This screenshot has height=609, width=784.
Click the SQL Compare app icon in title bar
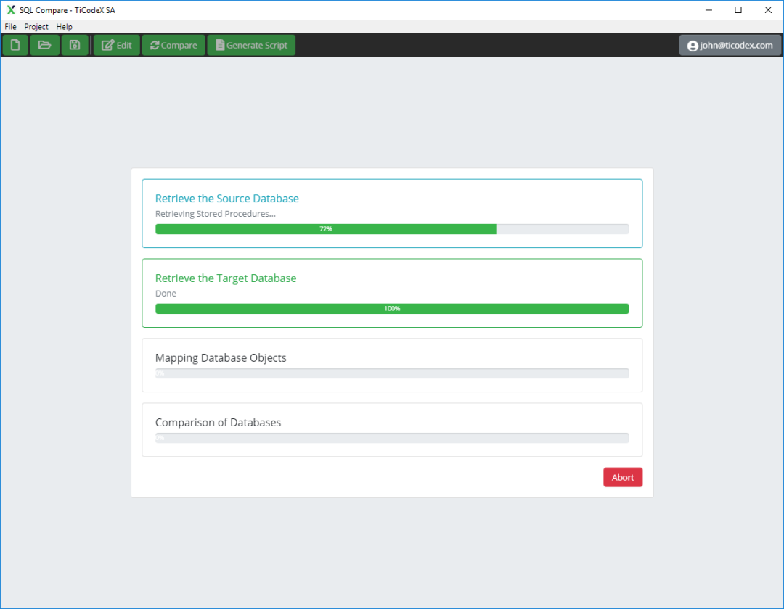[x=10, y=10]
